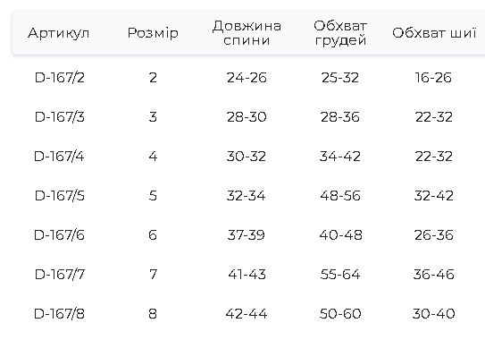Click neck girth value 30-40
485x340 pixels.
tap(434, 314)
